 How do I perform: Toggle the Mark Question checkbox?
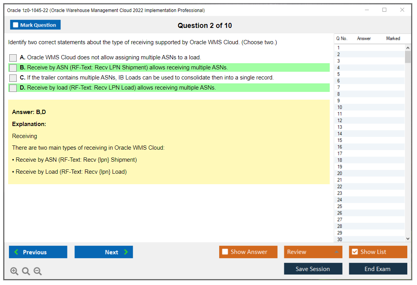[16, 24]
